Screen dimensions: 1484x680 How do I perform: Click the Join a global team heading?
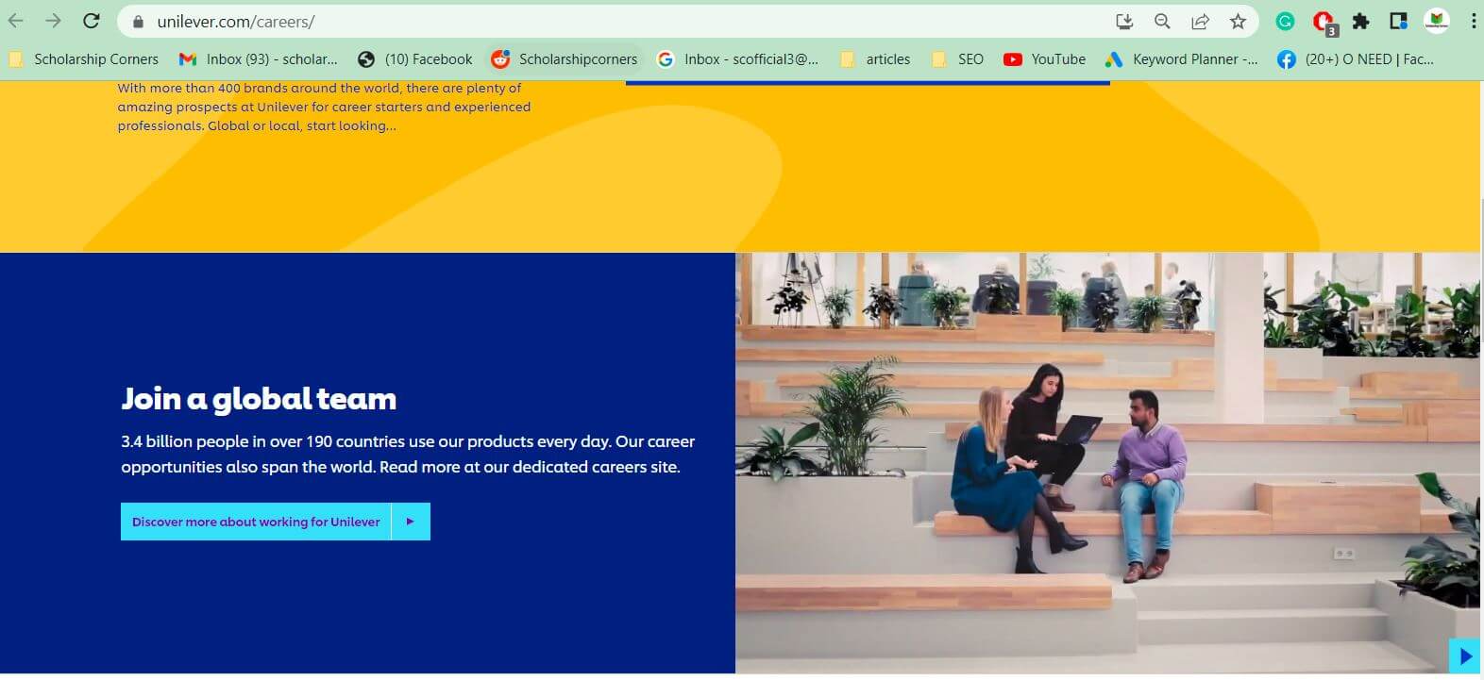259,399
